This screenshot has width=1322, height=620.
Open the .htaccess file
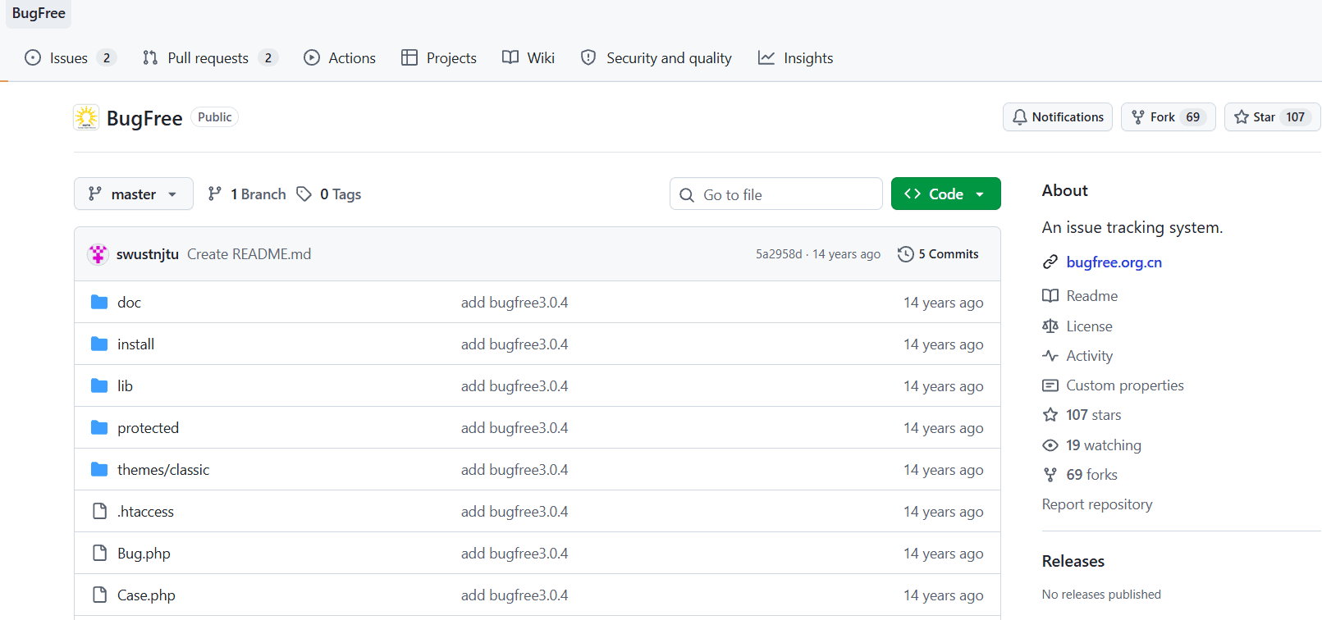145,512
